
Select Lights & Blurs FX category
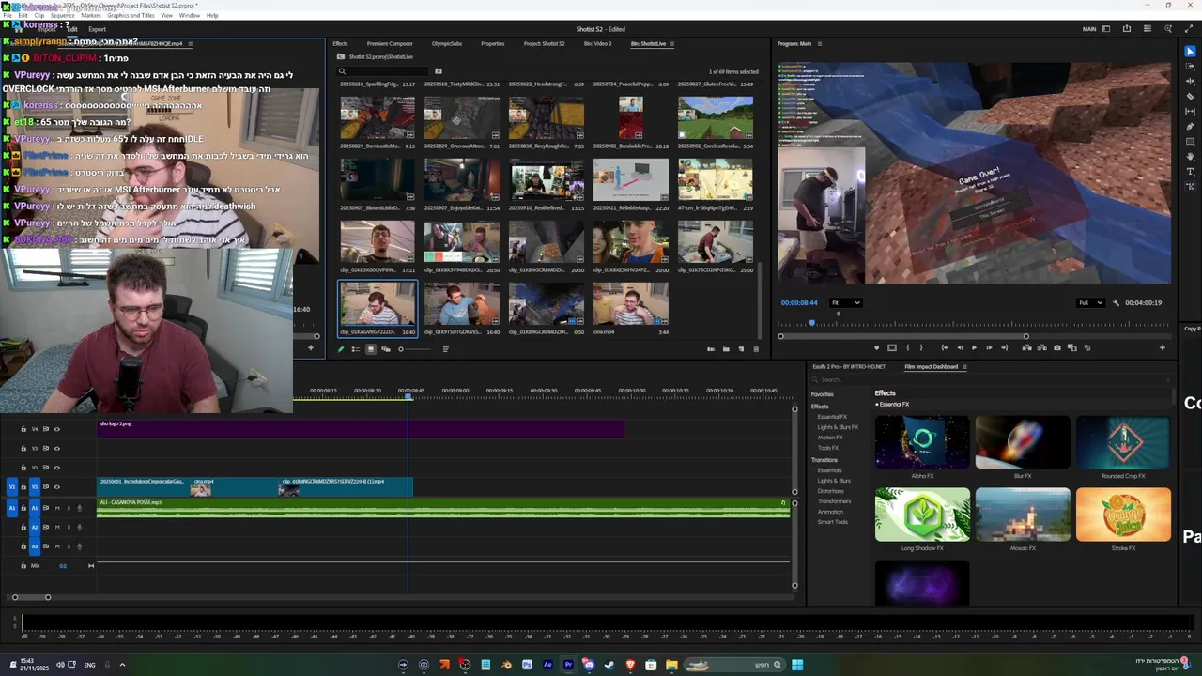pyautogui.click(x=838, y=427)
